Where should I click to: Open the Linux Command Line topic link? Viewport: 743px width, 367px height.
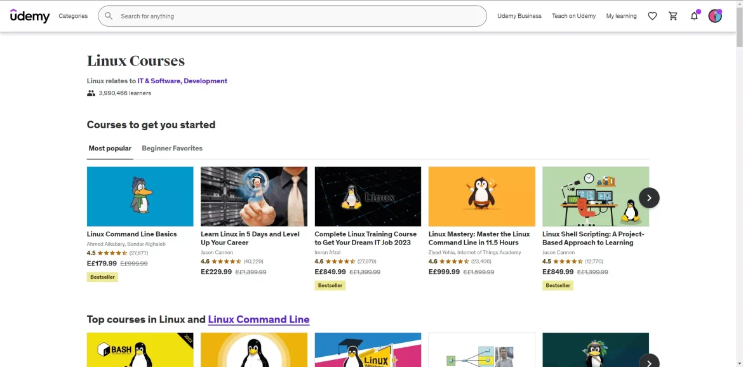pos(258,319)
